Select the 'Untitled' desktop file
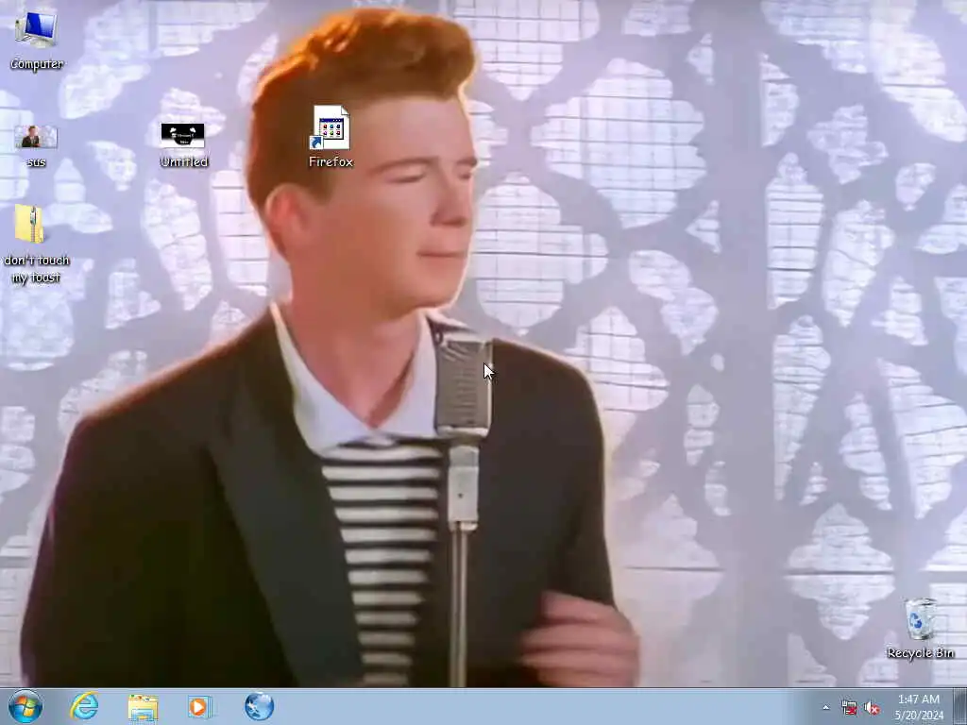The height and width of the screenshot is (725, 967). click(x=183, y=144)
